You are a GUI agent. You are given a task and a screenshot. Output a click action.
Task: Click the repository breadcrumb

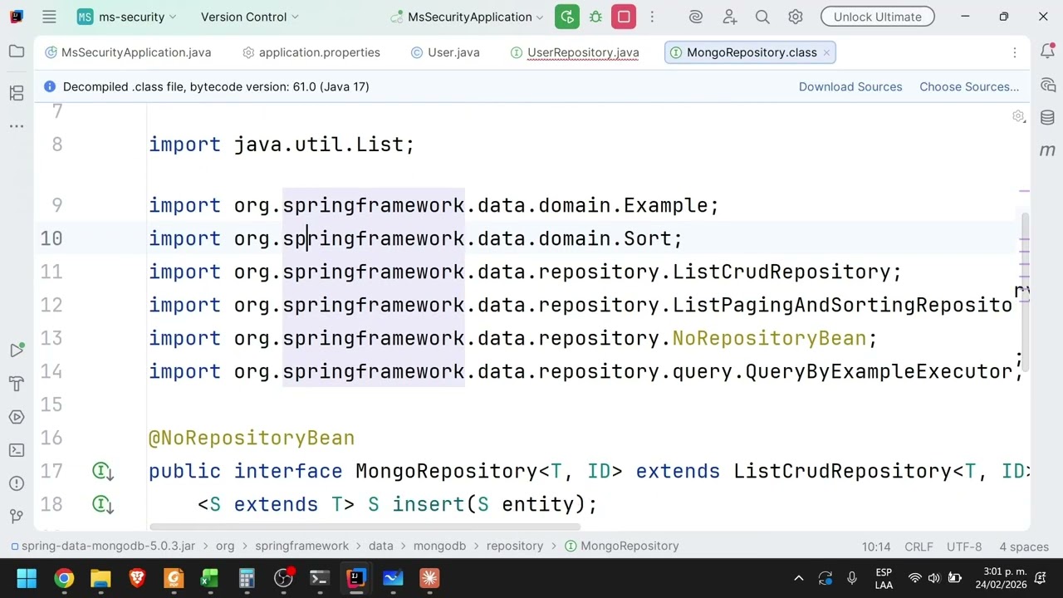(515, 546)
